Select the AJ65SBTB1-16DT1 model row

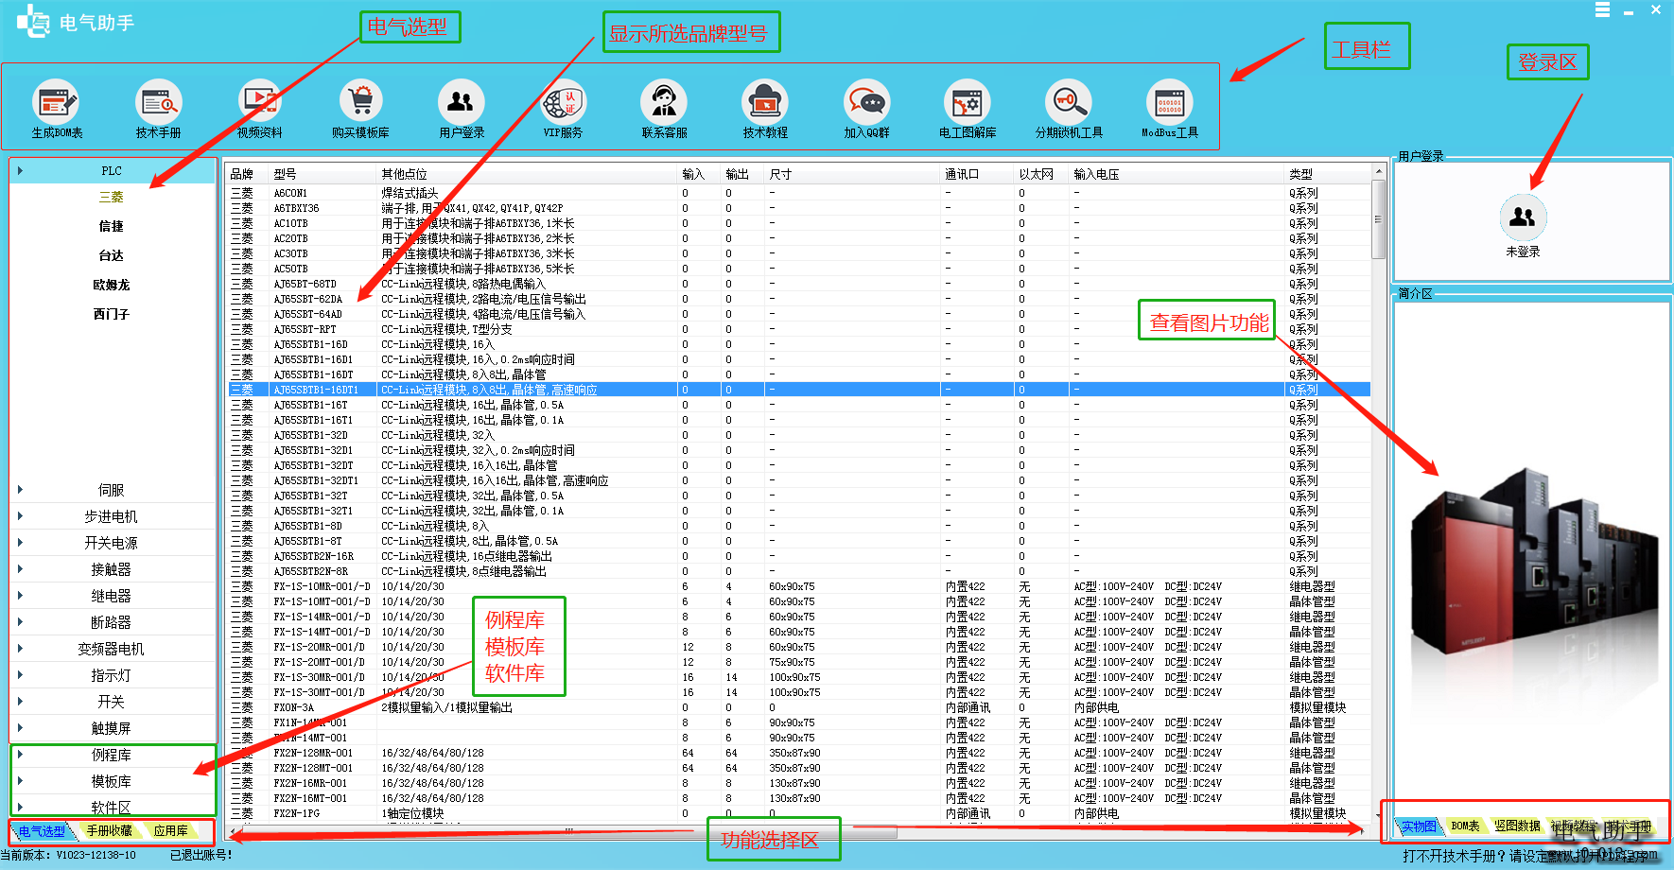pyautogui.click(x=798, y=390)
